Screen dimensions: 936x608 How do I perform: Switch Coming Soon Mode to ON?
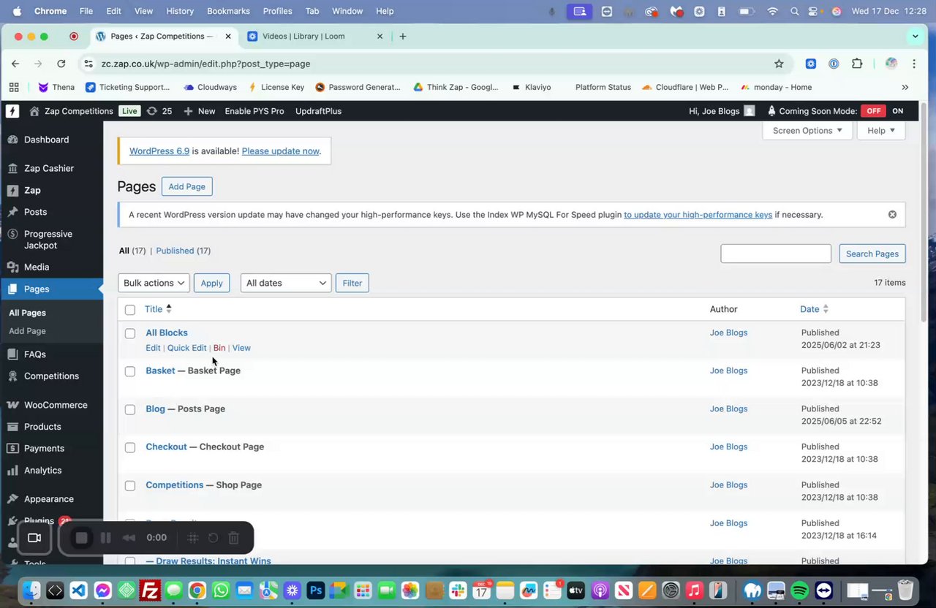click(x=898, y=111)
